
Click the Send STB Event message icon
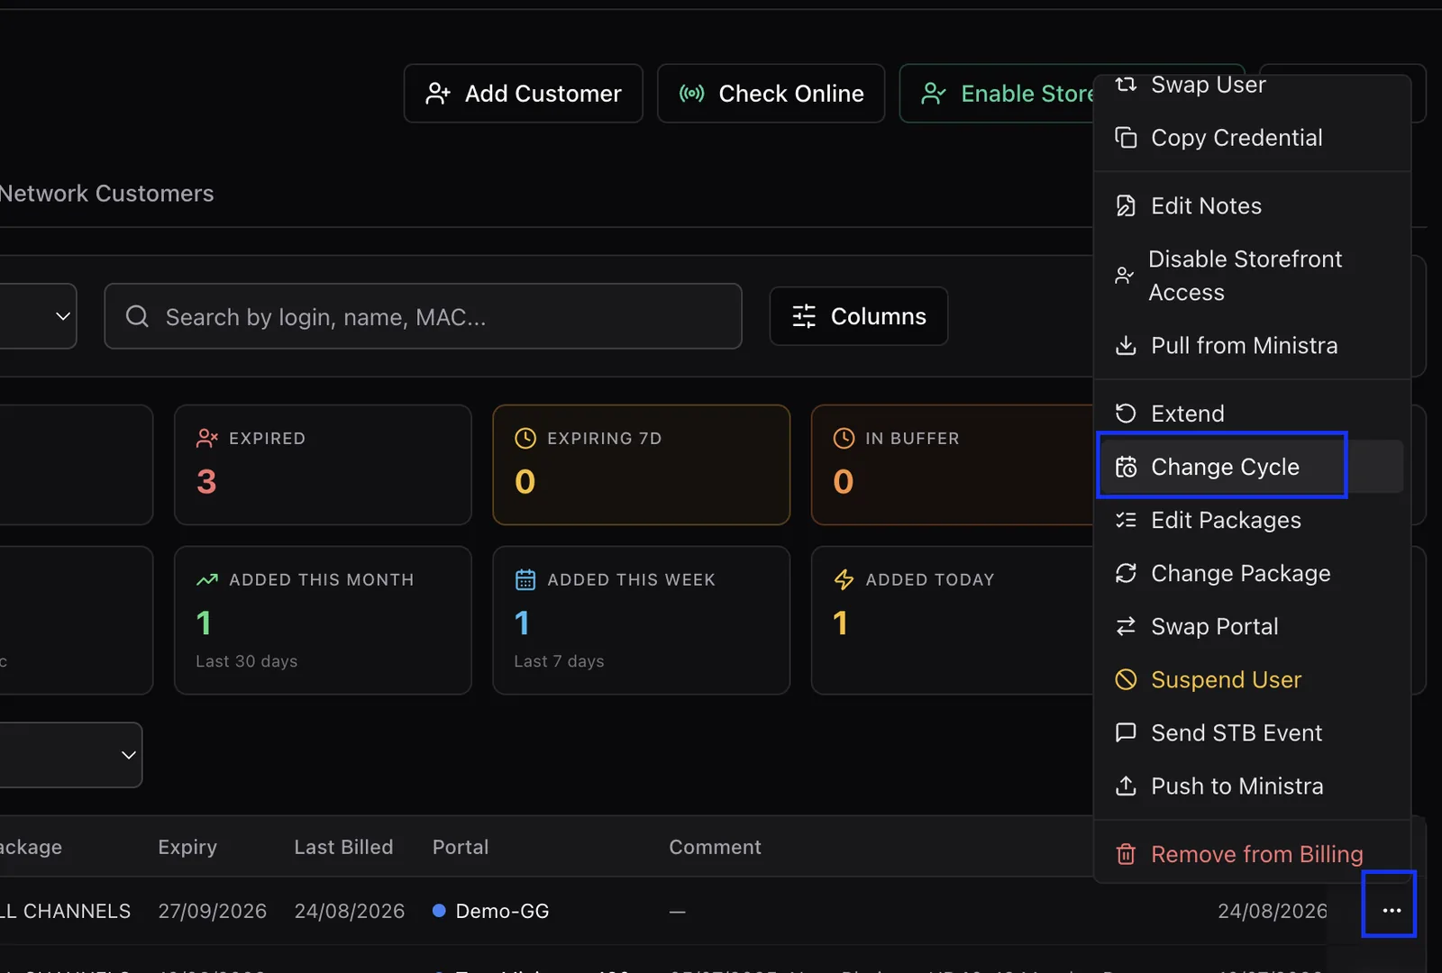(1126, 732)
